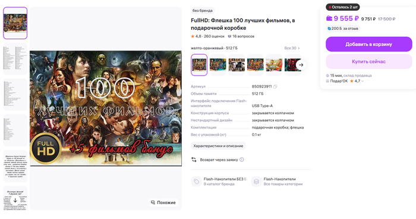This screenshot has width=416, height=219.
Task: Click 'USB Type-A' interface value
Action: pyautogui.click(x=262, y=106)
